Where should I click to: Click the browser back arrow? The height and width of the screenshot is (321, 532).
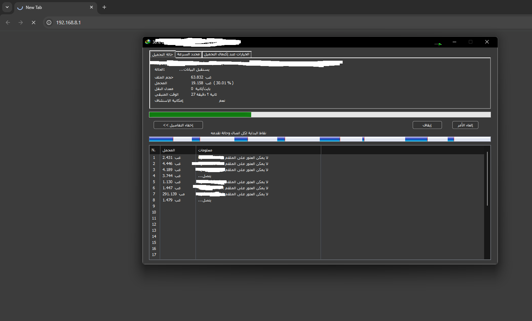8,22
